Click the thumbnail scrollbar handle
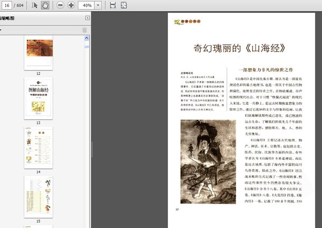Viewport: 322px width, 228px height. (x=86, y=47)
